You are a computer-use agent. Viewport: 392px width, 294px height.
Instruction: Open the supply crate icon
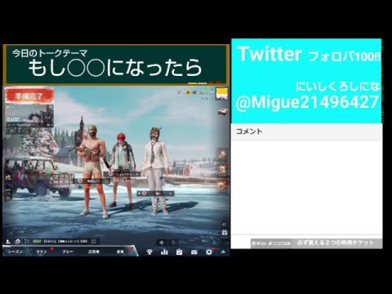coord(222,111)
